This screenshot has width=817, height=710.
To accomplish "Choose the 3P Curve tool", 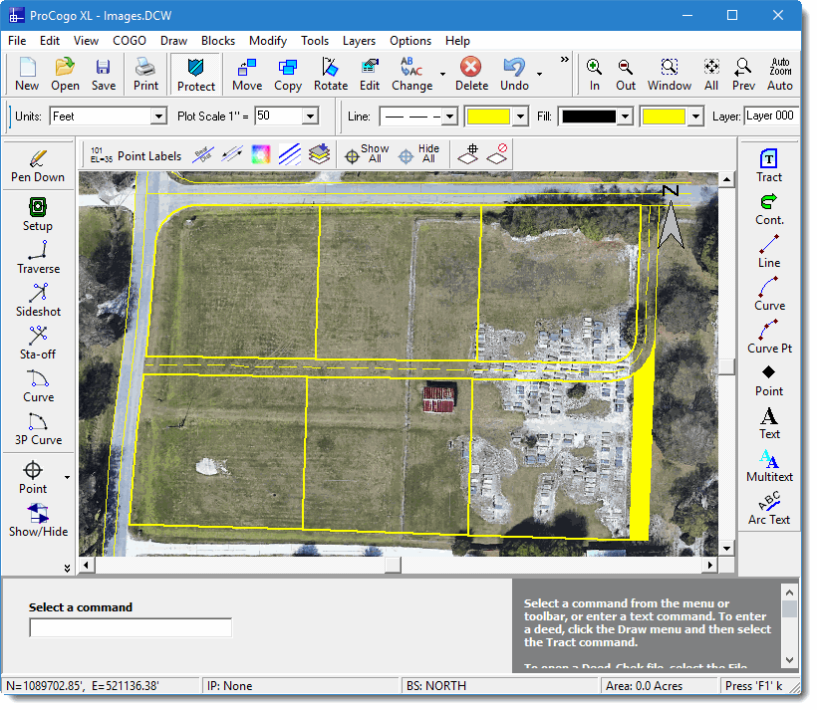I will pos(38,428).
